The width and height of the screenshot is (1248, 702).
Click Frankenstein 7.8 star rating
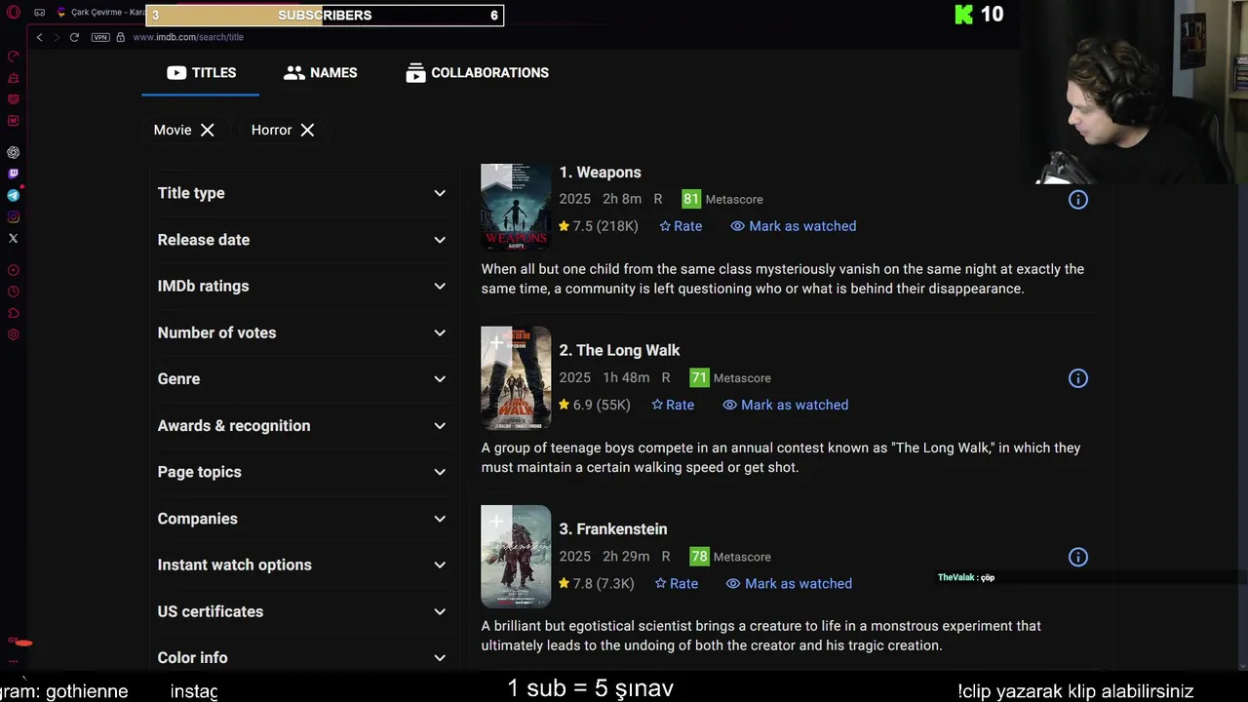click(597, 584)
